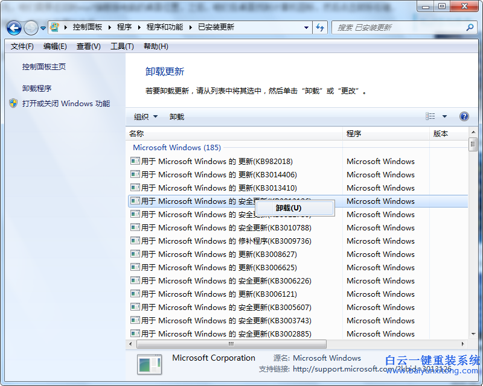Screen dimensions: 483x386
Task: Click the forward navigation arrow
Action: [x=30, y=28]
